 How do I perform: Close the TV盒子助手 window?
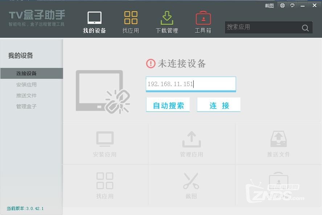[314, 5]
